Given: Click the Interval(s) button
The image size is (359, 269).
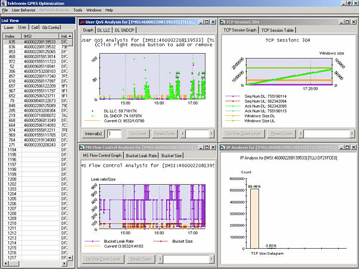Looking at the screenshot, I should tap(93, 133).
